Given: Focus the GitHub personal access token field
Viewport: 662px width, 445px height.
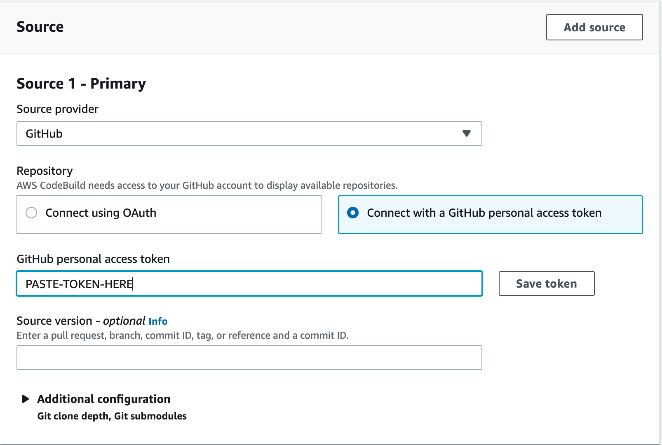Looking at the screenshot, I should point(249,283).
